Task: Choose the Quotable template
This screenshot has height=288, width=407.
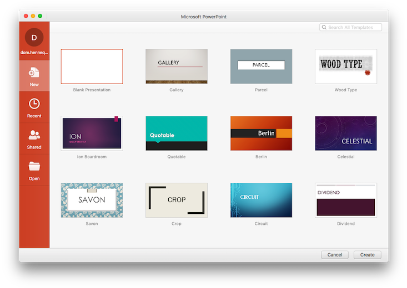Action: (x=176, y=133)
